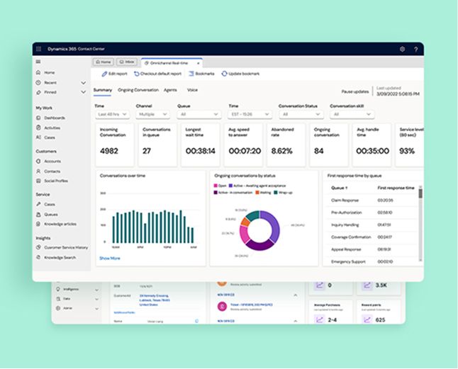The width and height of the screenshot is (458, 369).
Task: Click the Bookmarks button label
Action: tap(205, 74)
